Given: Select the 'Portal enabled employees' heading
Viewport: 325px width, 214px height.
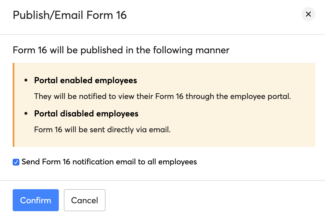Looking at the screenshot, I should tap(86, 80).
